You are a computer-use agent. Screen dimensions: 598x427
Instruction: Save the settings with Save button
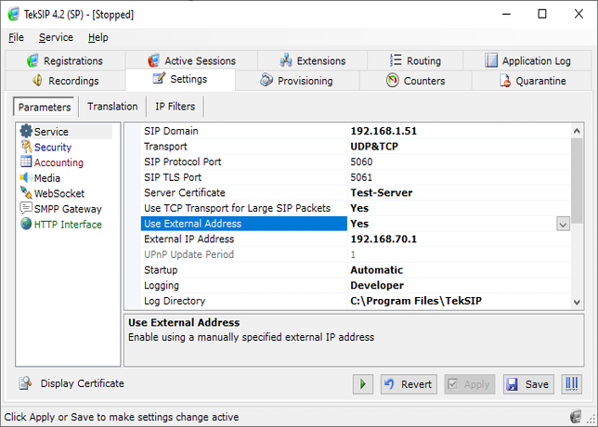click(x=528, y=384)
